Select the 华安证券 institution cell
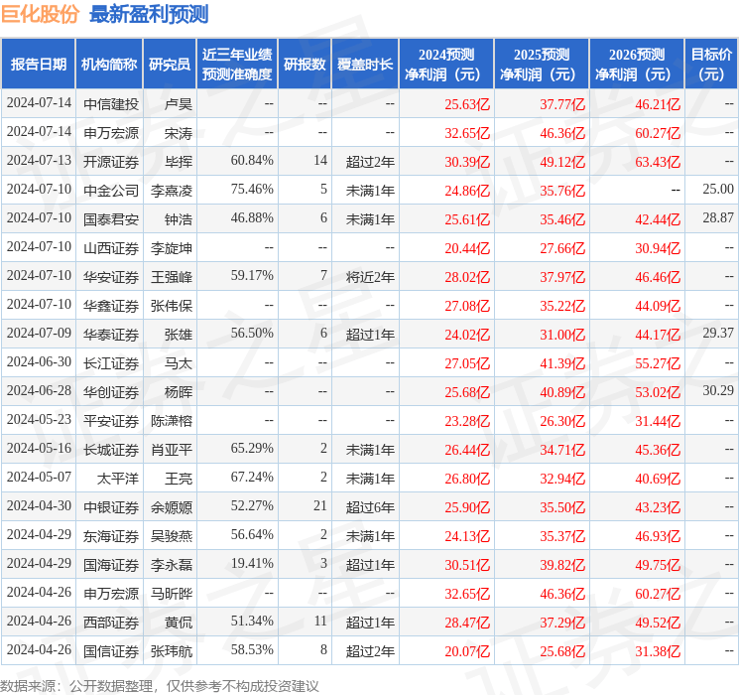 (x=111, y=277)
